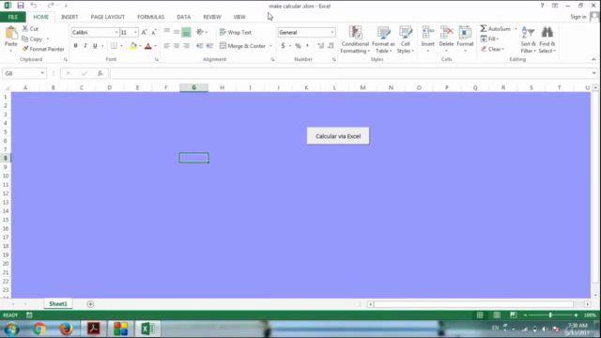This screenshot has height=338, width=601.
Task: Click the Copy icon
Action: (x=25, y=39)
